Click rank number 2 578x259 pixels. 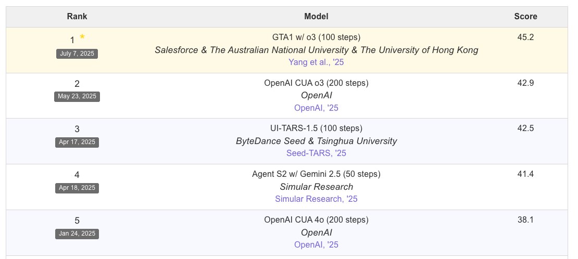point(77,84)
